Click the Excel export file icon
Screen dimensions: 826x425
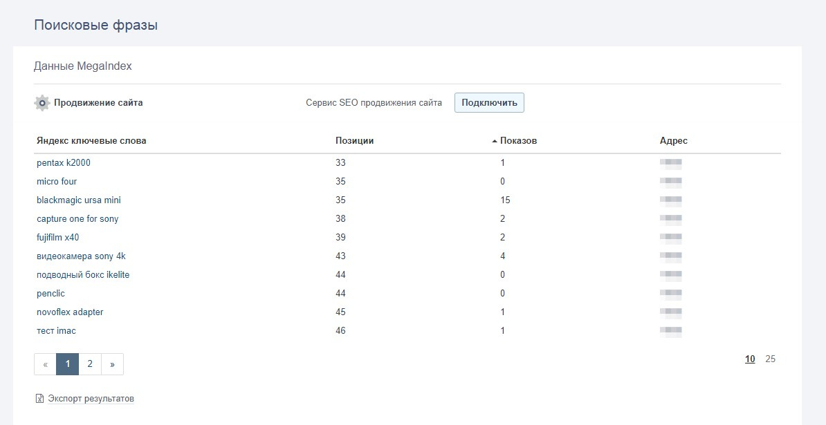pyautogui.click(x=39, y=399)
